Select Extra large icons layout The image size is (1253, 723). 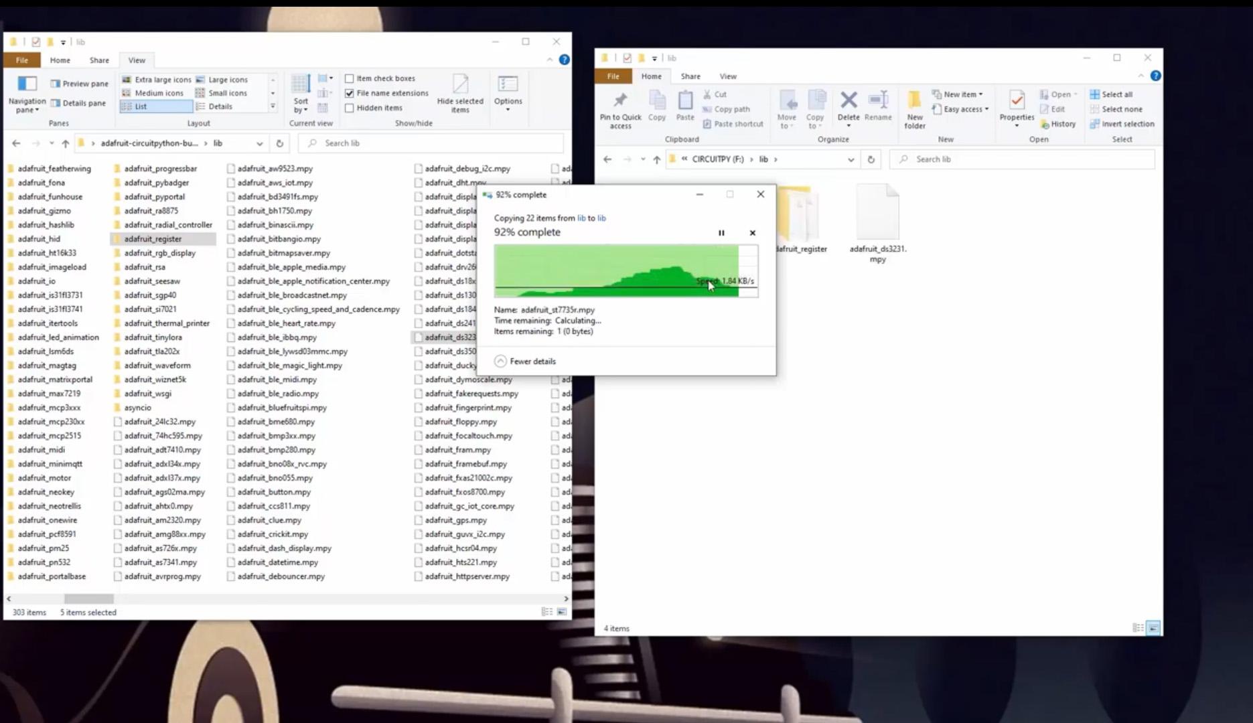(157, 80)
